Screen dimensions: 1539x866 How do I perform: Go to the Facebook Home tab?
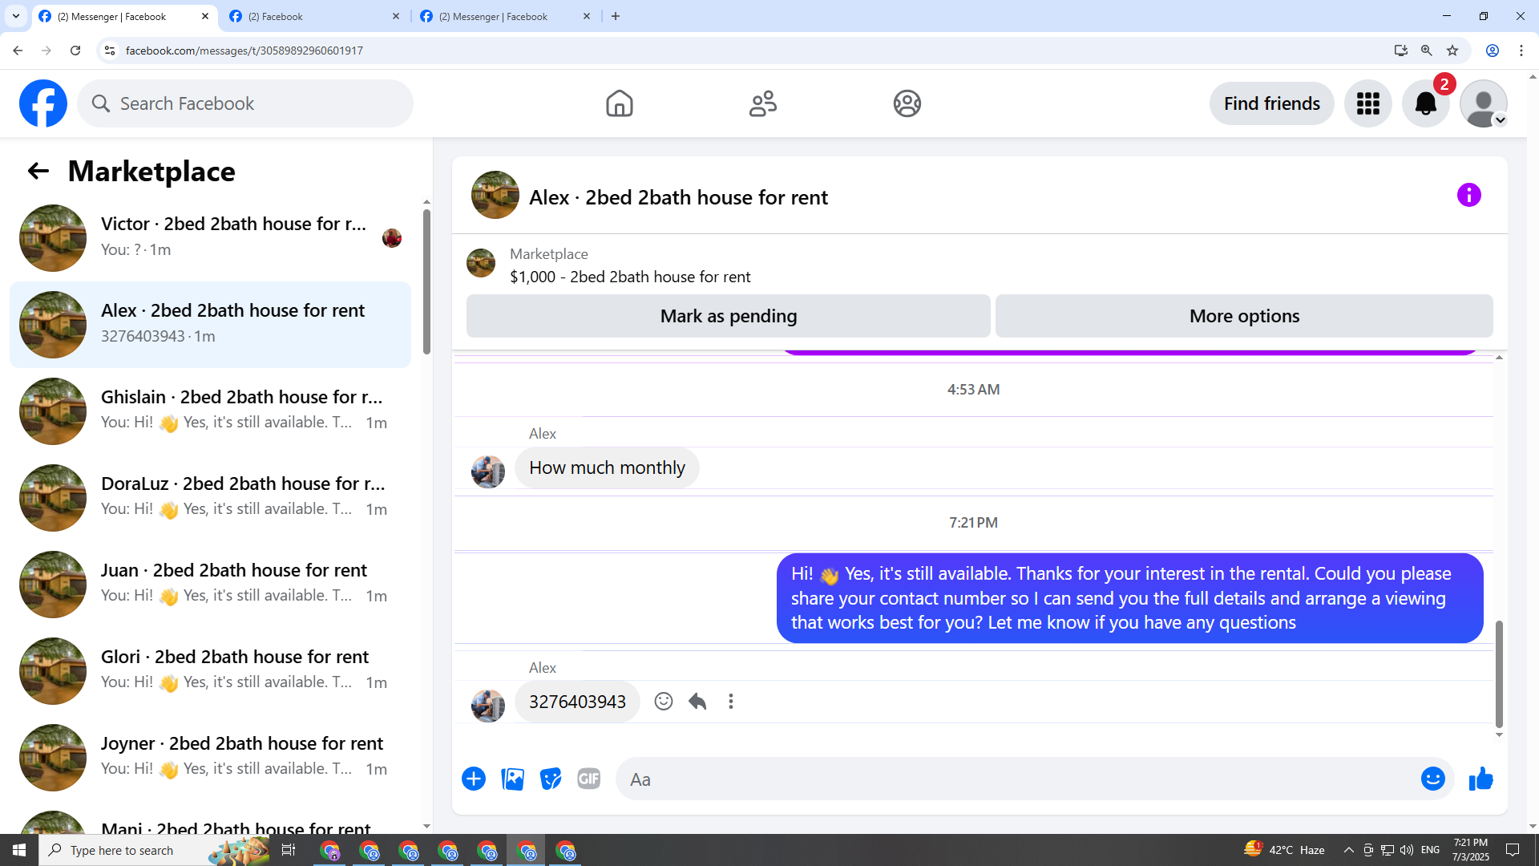coord(619,103)
